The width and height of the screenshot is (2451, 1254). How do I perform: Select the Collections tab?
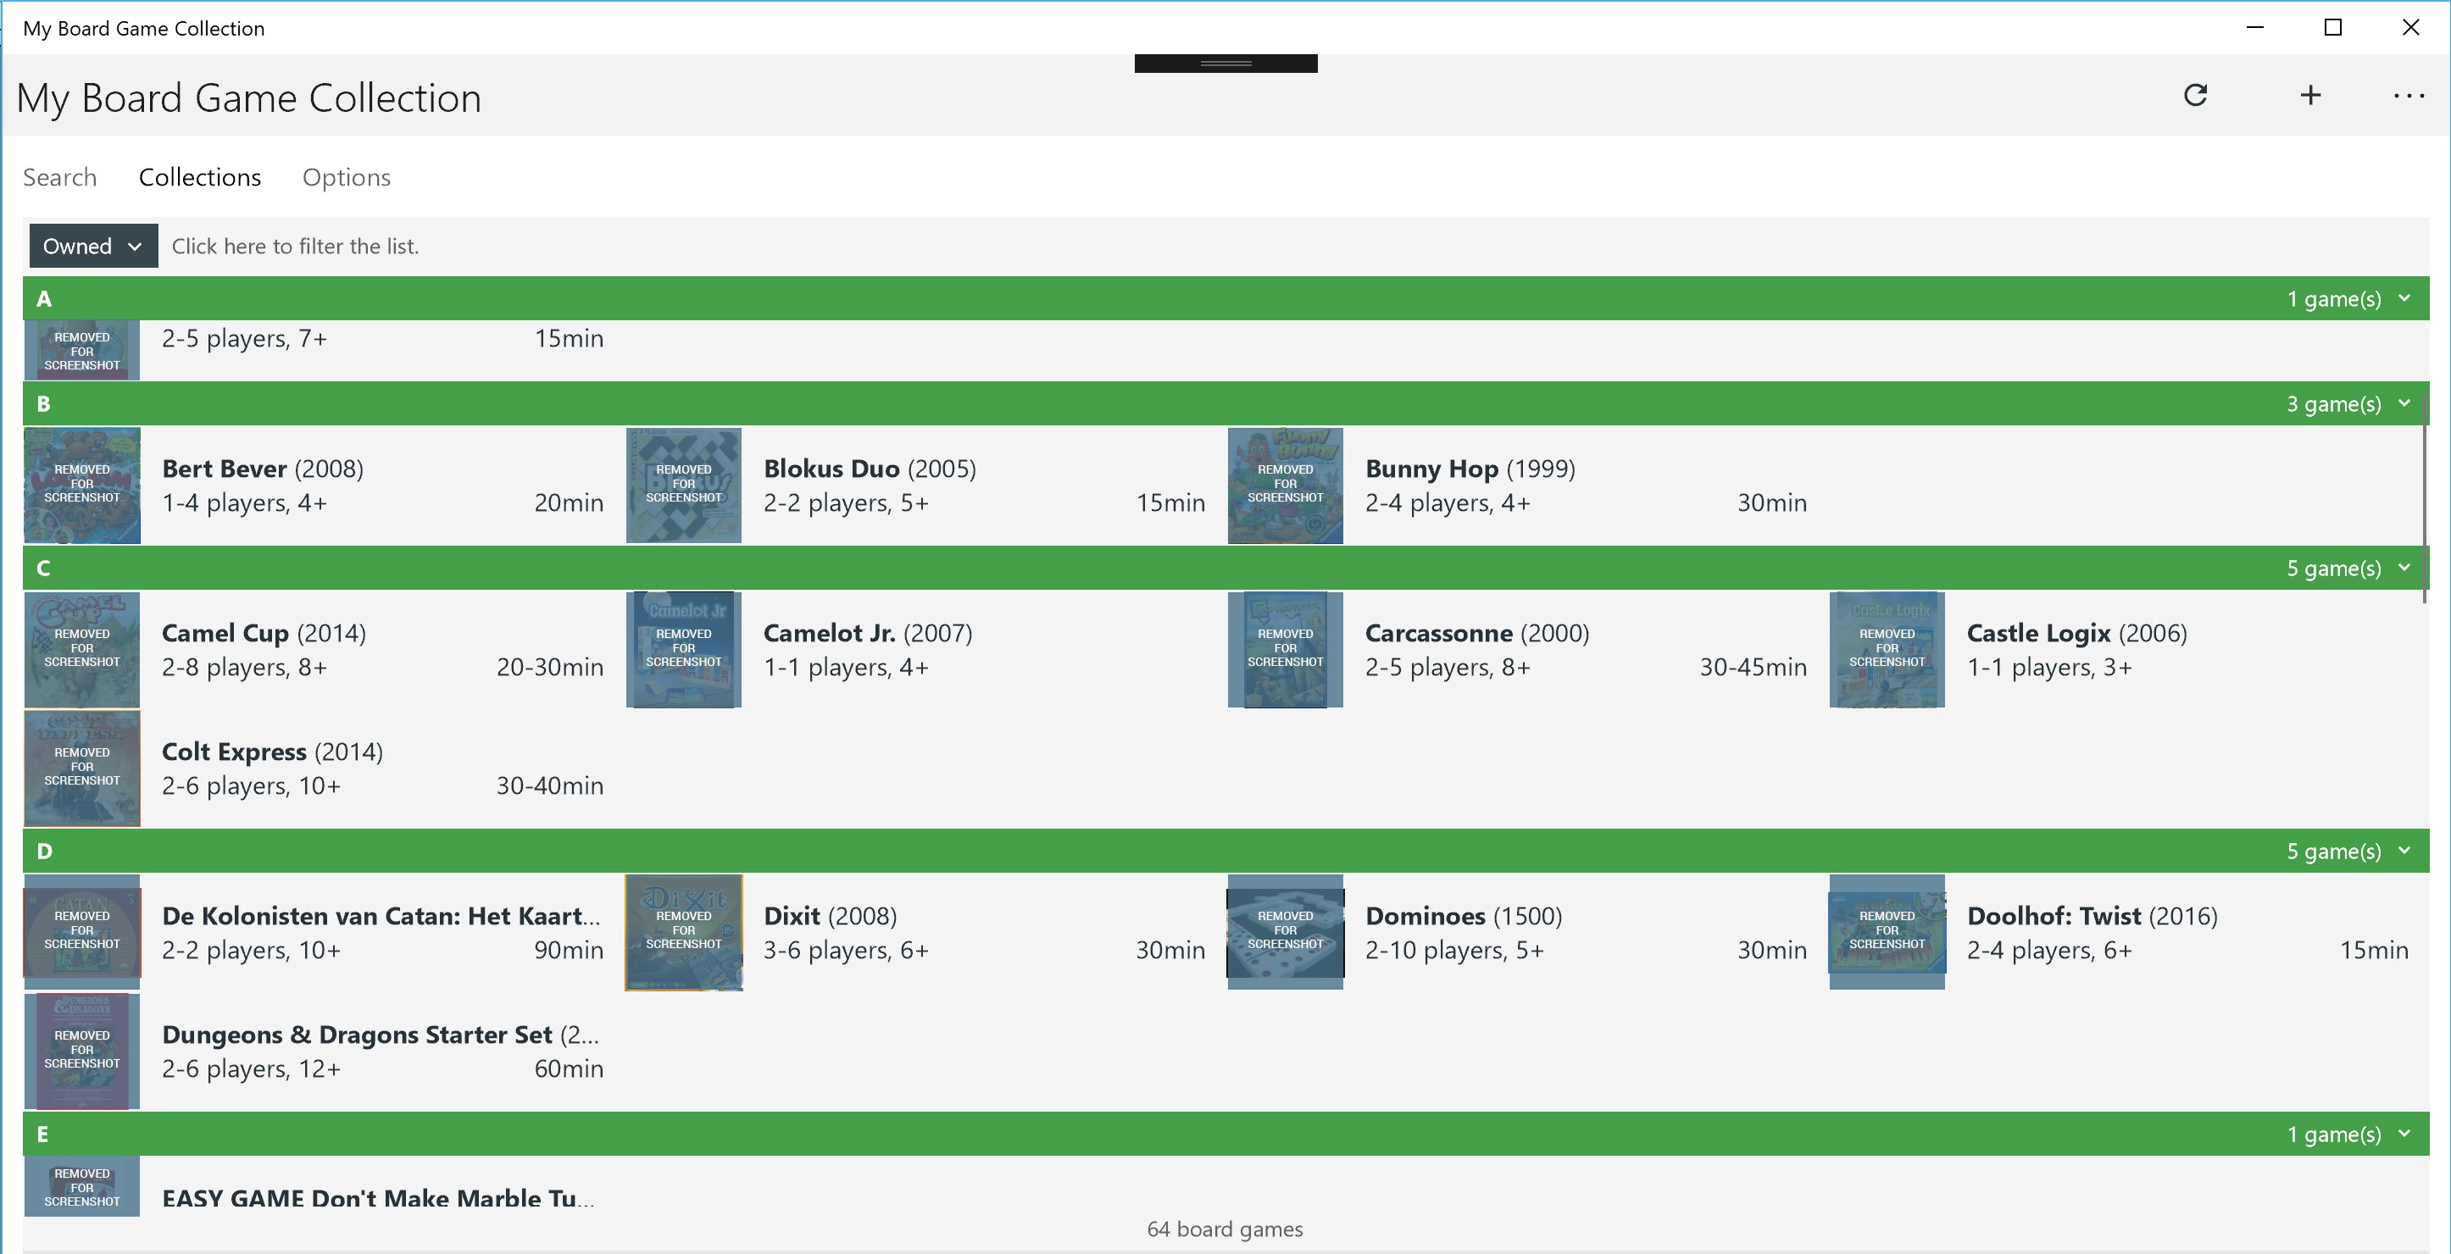coord(200,178)
